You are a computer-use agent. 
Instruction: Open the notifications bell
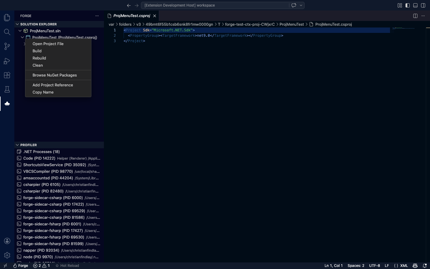point(425,265)
